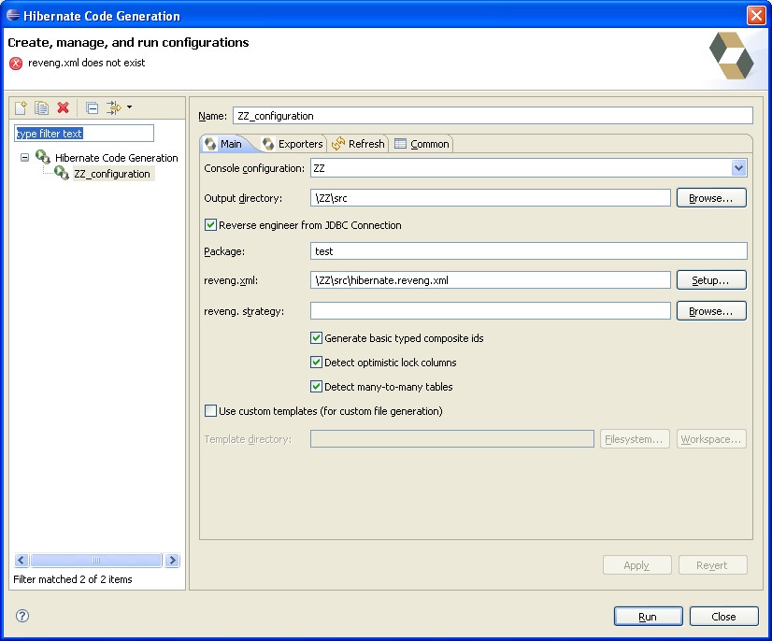Click the red error icon in header
772x641 pixels.
16,64
